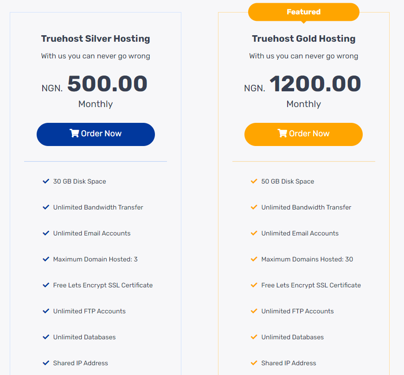Screen dimensions: 404x375
Task: Click the orange checkmark beside Unlimited FTP Accounts
Action: point(254,311)
